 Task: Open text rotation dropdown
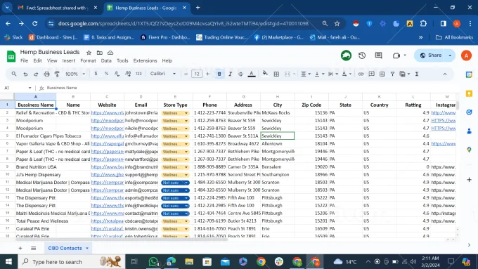coord(347,74)
